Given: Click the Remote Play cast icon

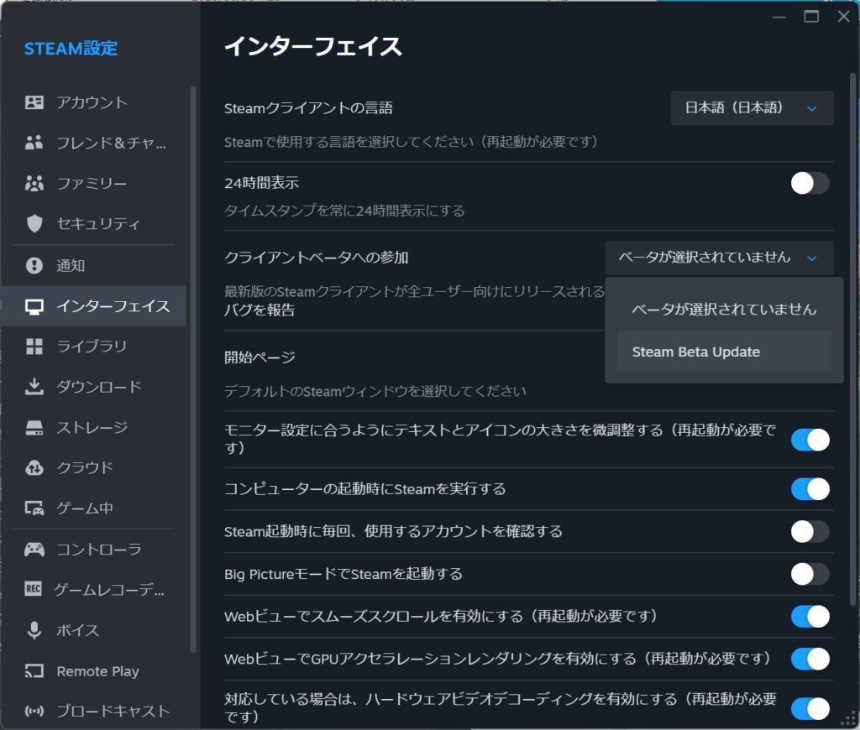Looking at the screenshot, I should [x=34, y=671].
